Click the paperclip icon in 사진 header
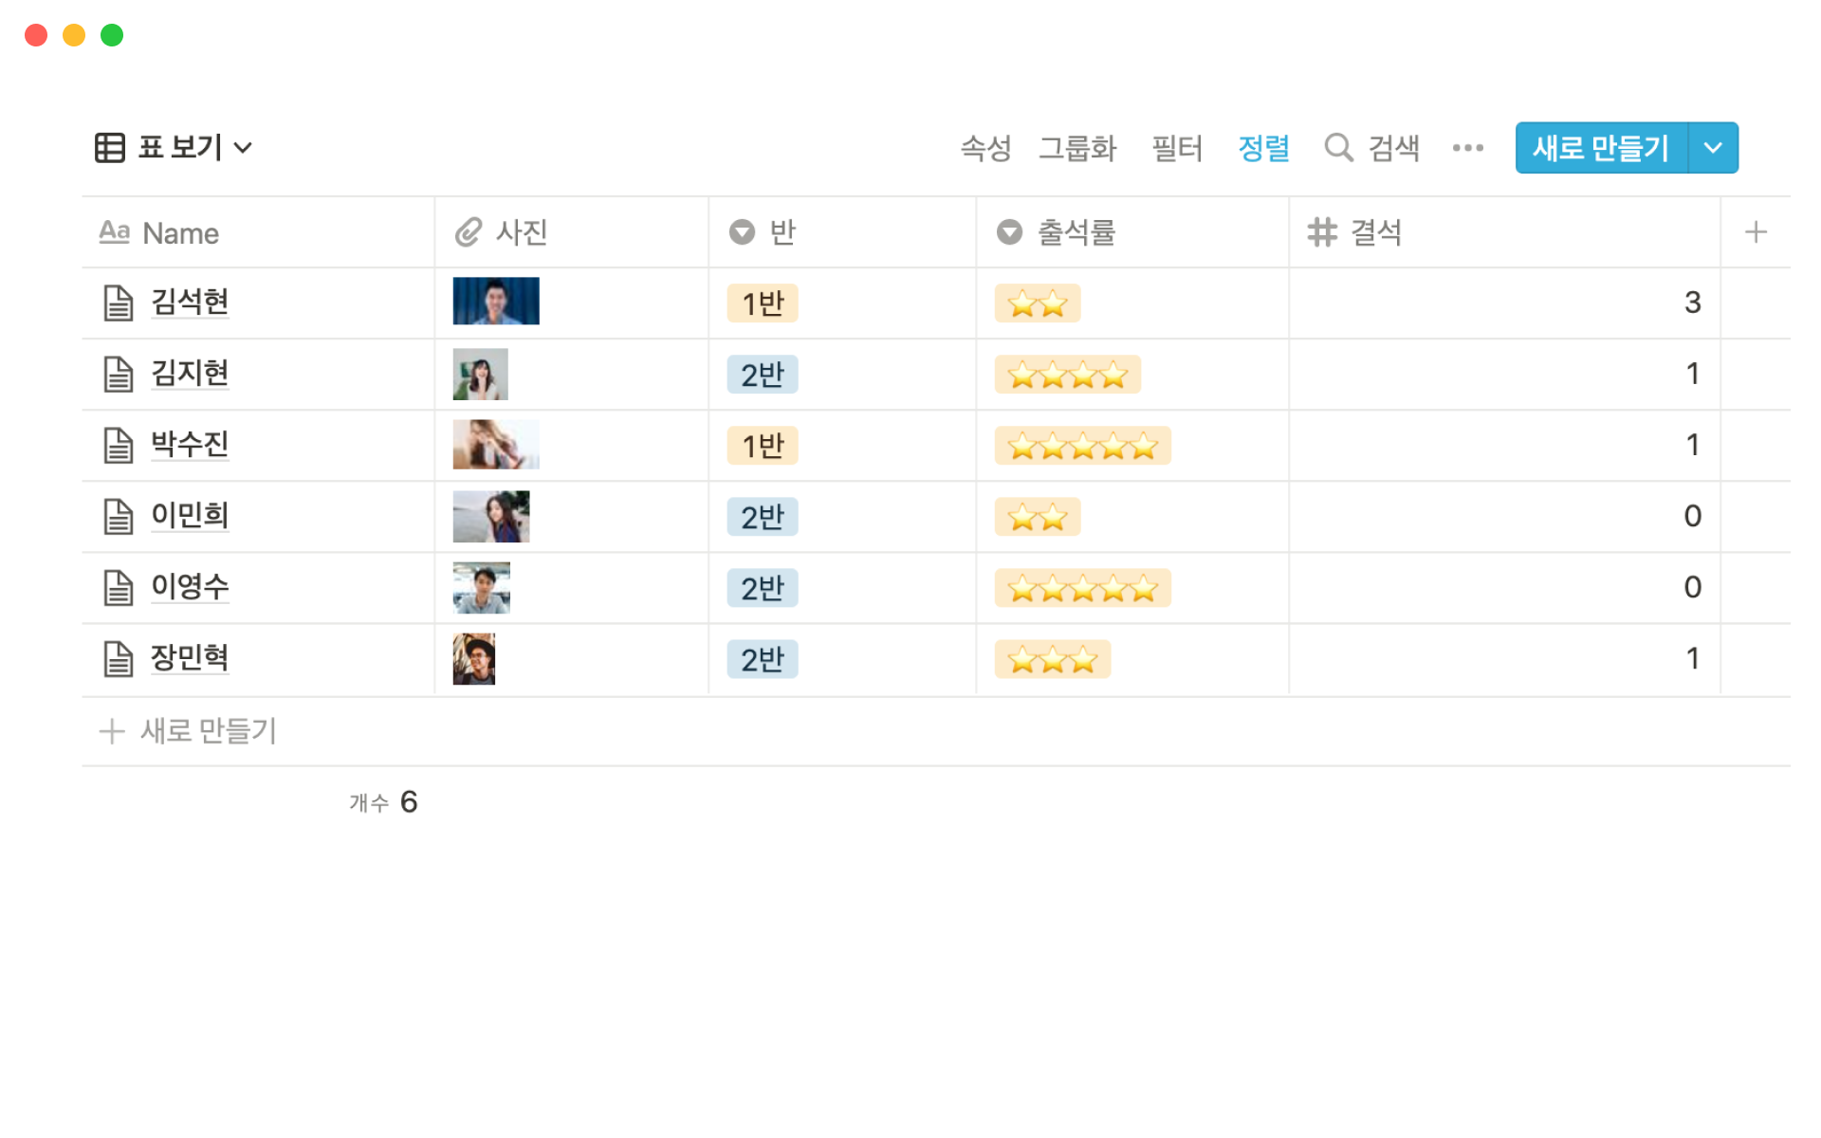The width and height of the screenshot is (1821, 1138). point(469,232)
